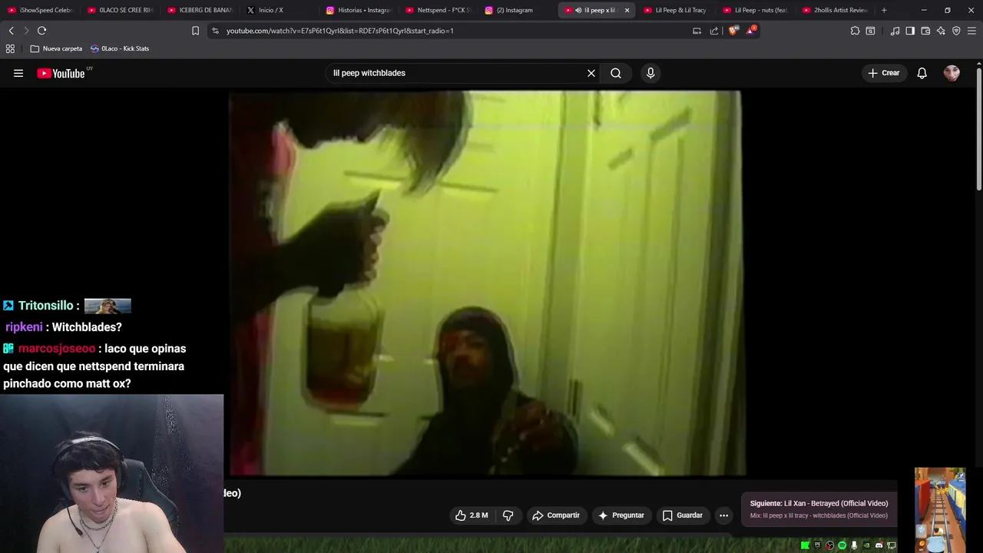Open the YouTube hamburger guide menu
The width and height of the screenshot is (983, 553).
click(x=18, y=73)
